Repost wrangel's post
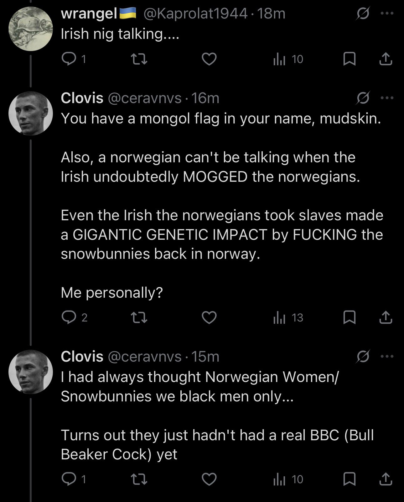Viewport: 404px width, 502px height. [x=139, y=59]
